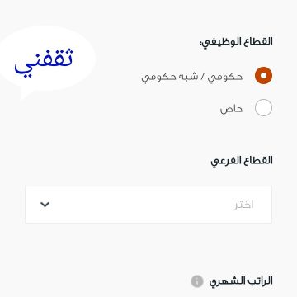Click the اختر placeholder in sub-sector dropdown
297x297 pixels.
243,205
